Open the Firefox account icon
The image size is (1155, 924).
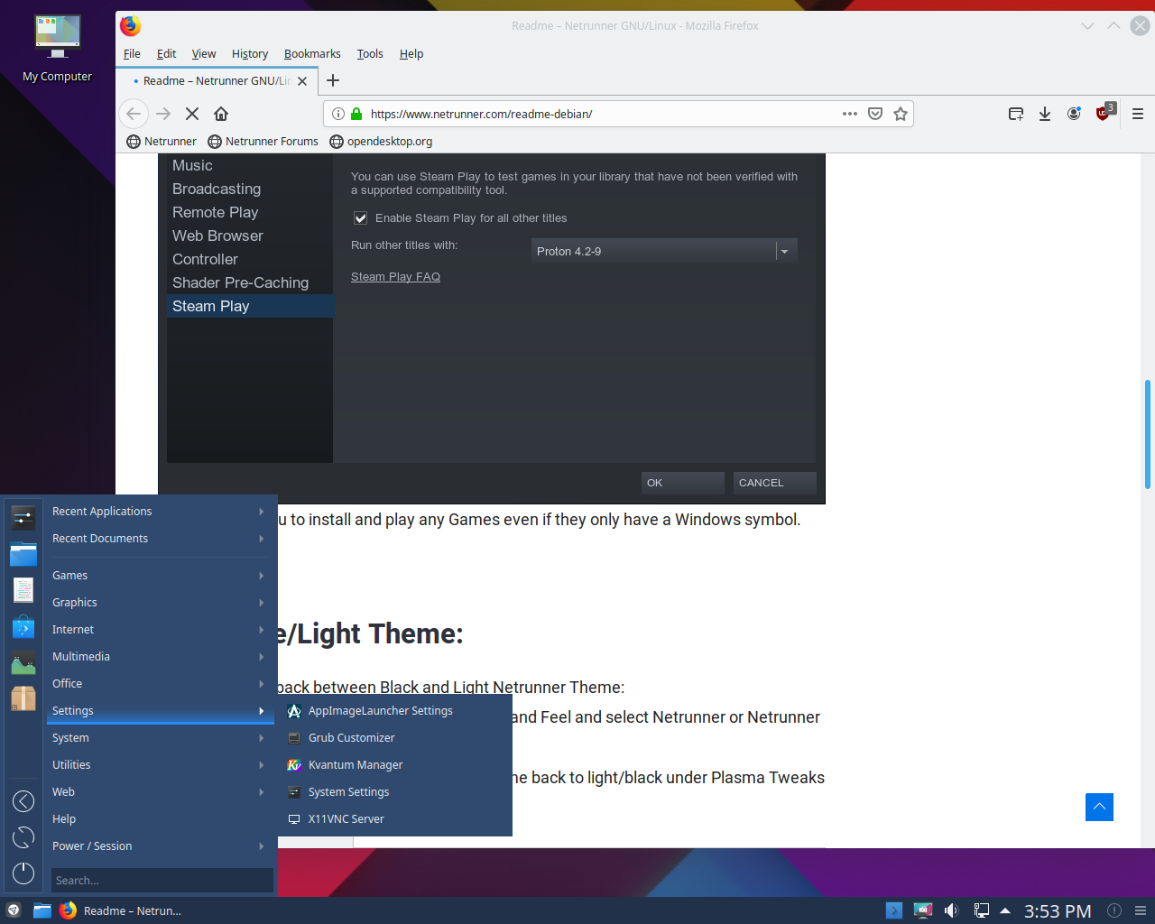click(x=1074, y=114)
